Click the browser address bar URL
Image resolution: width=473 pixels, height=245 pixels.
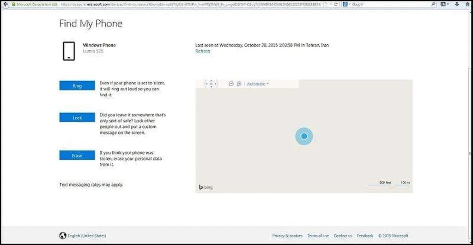185,4
